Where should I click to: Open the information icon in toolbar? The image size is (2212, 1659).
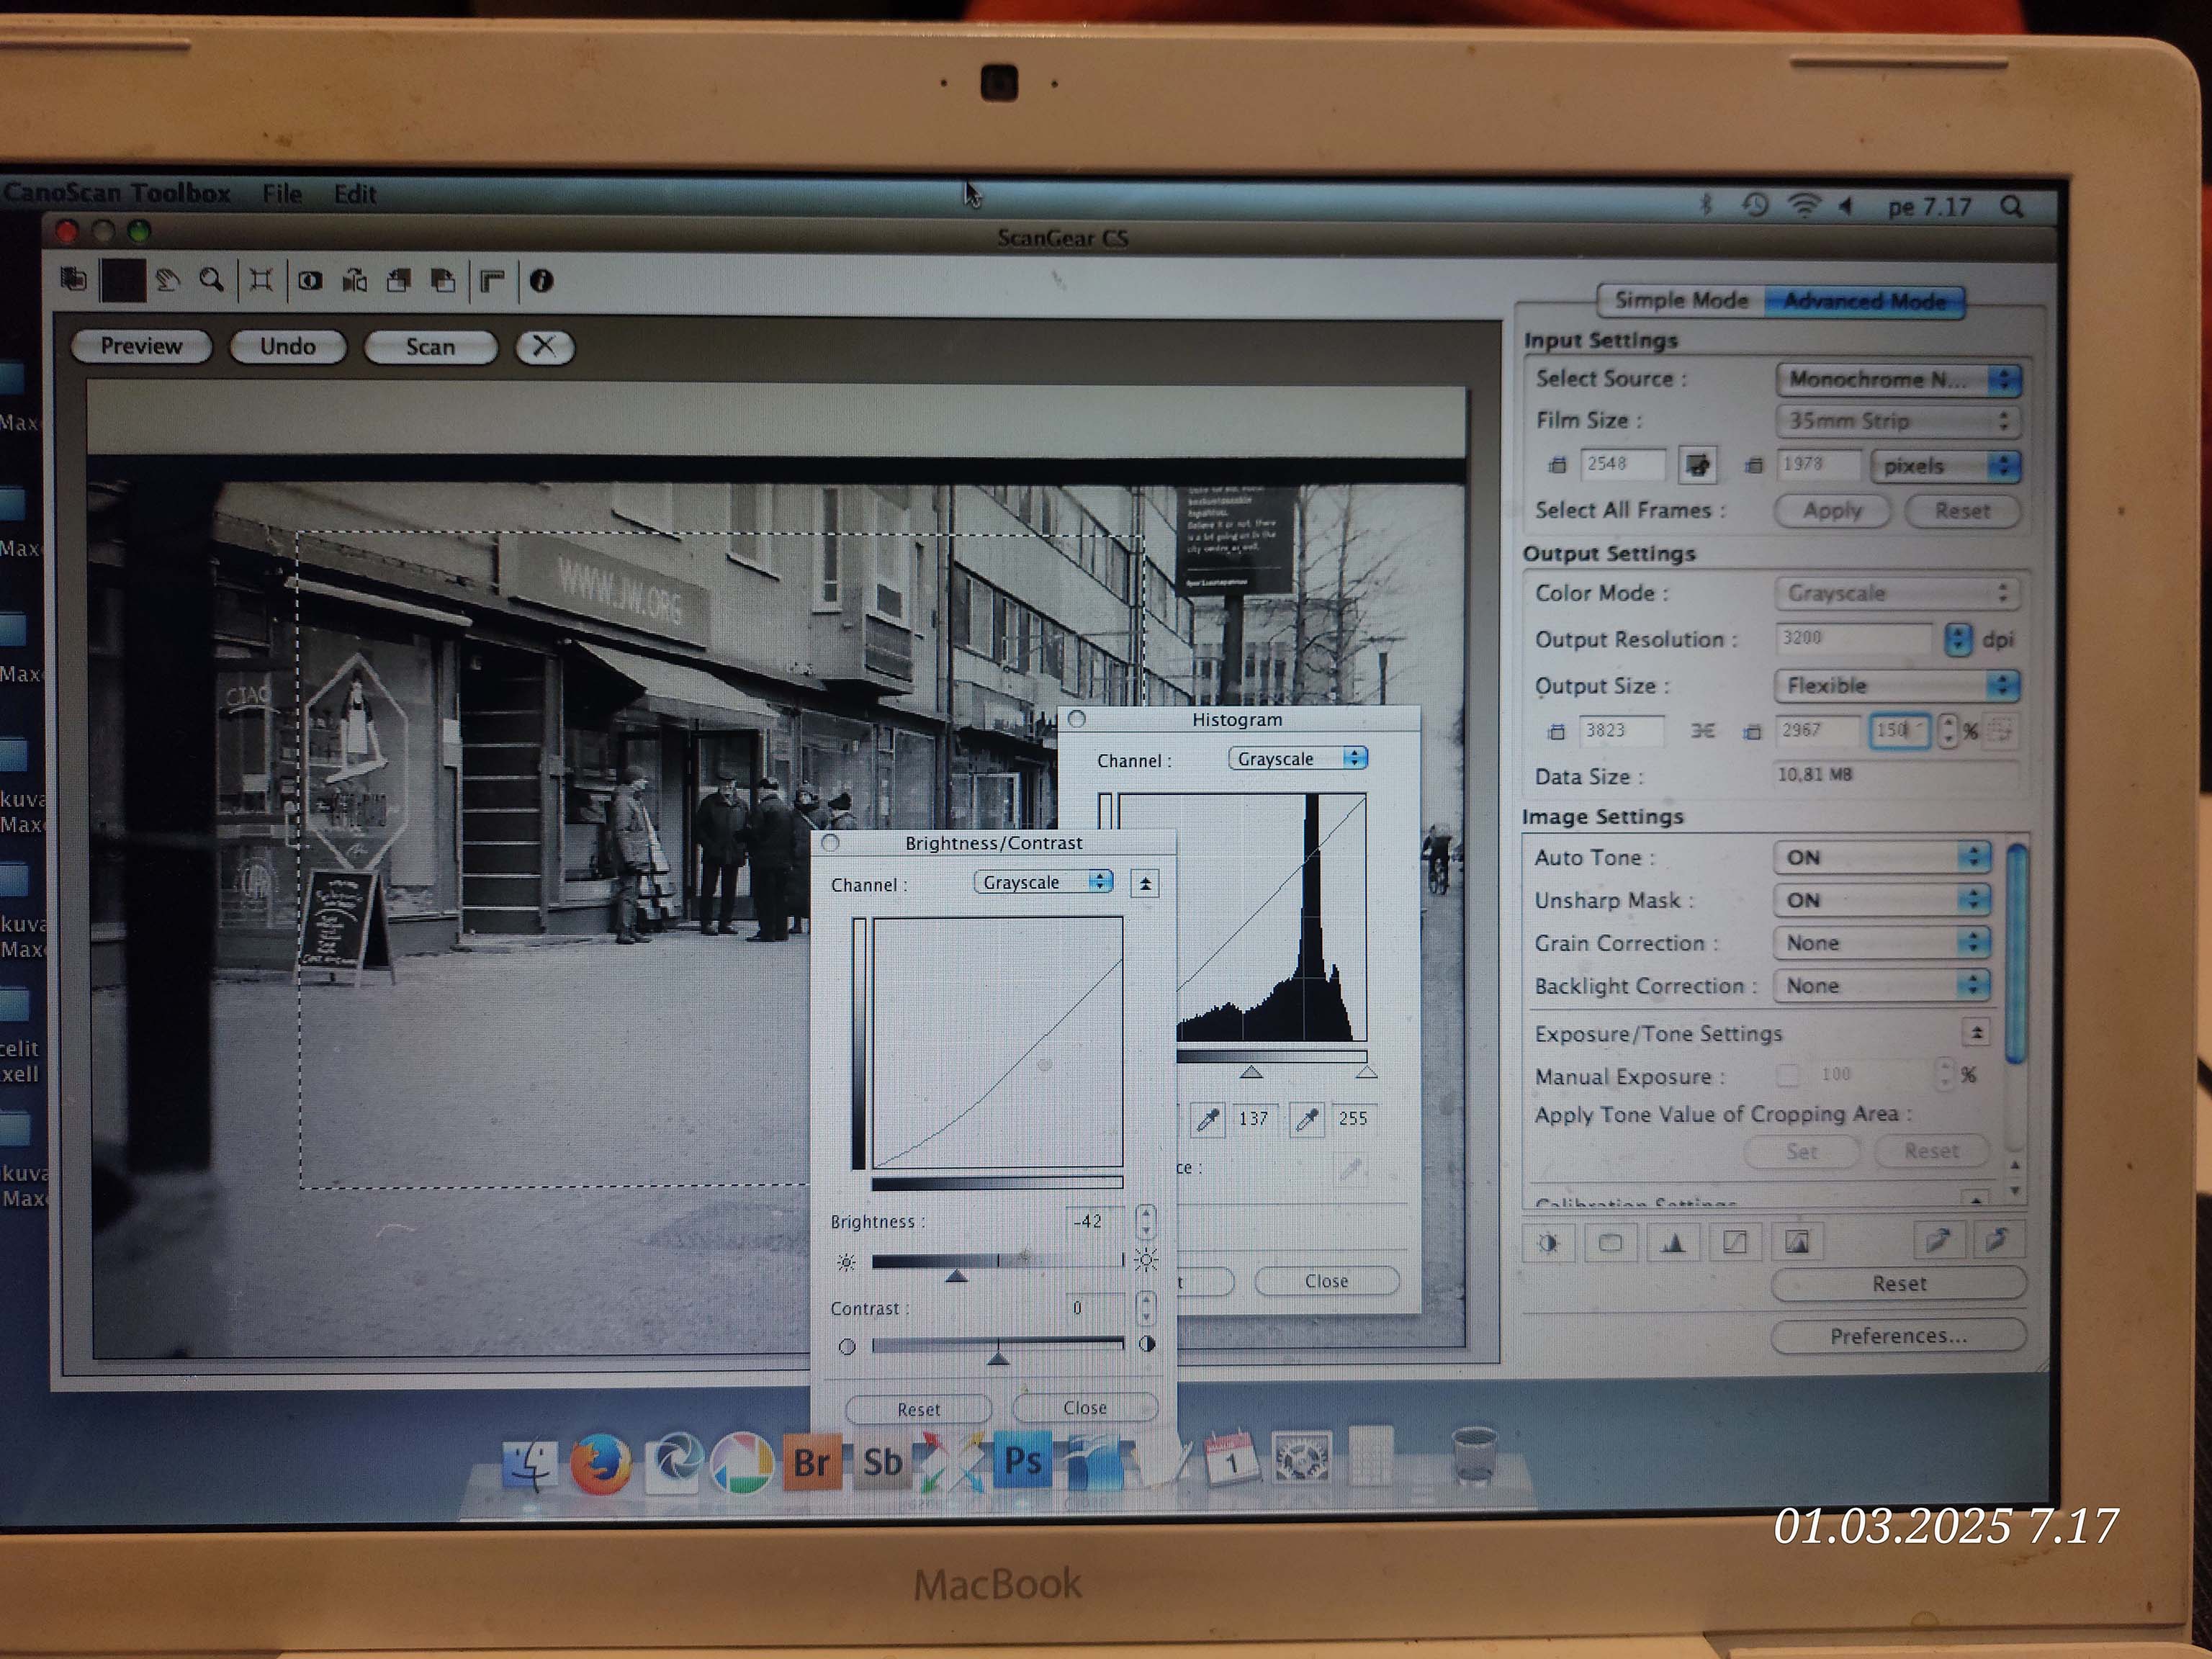point(541,281)
